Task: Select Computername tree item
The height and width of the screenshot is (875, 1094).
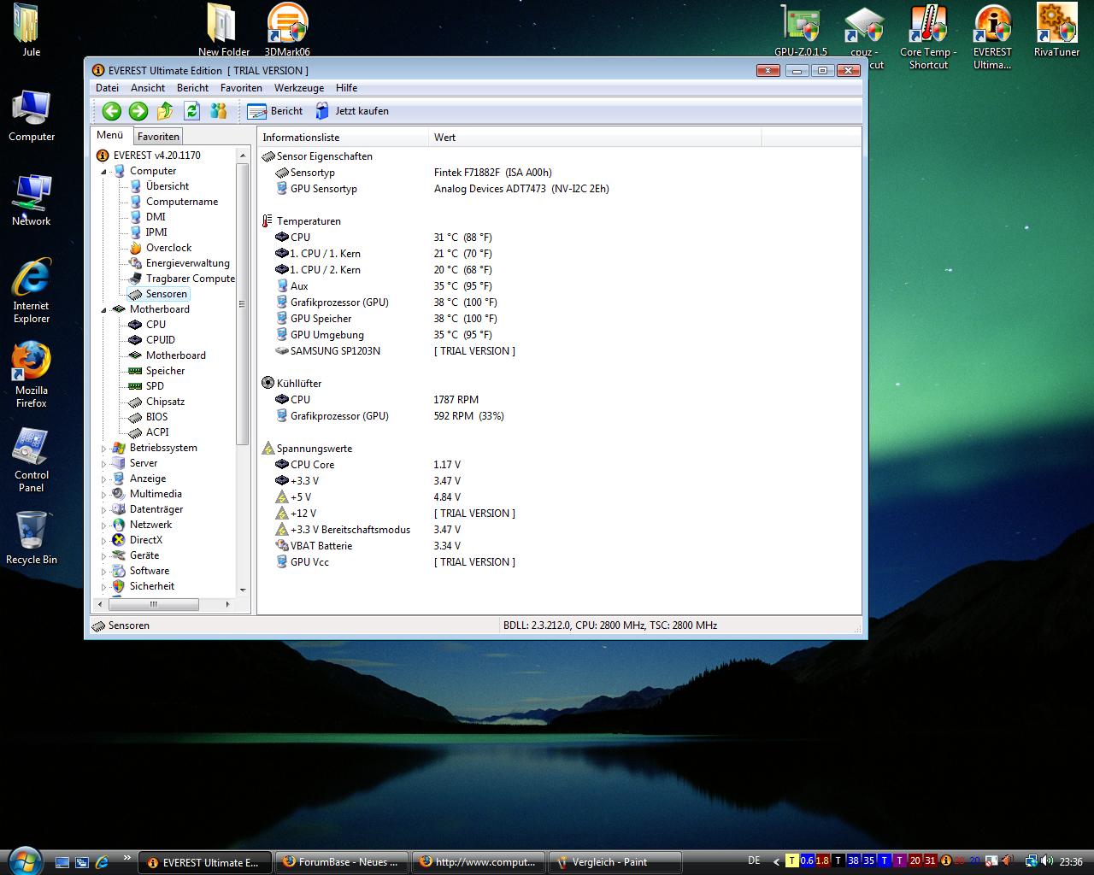Action: pos(182,202)
